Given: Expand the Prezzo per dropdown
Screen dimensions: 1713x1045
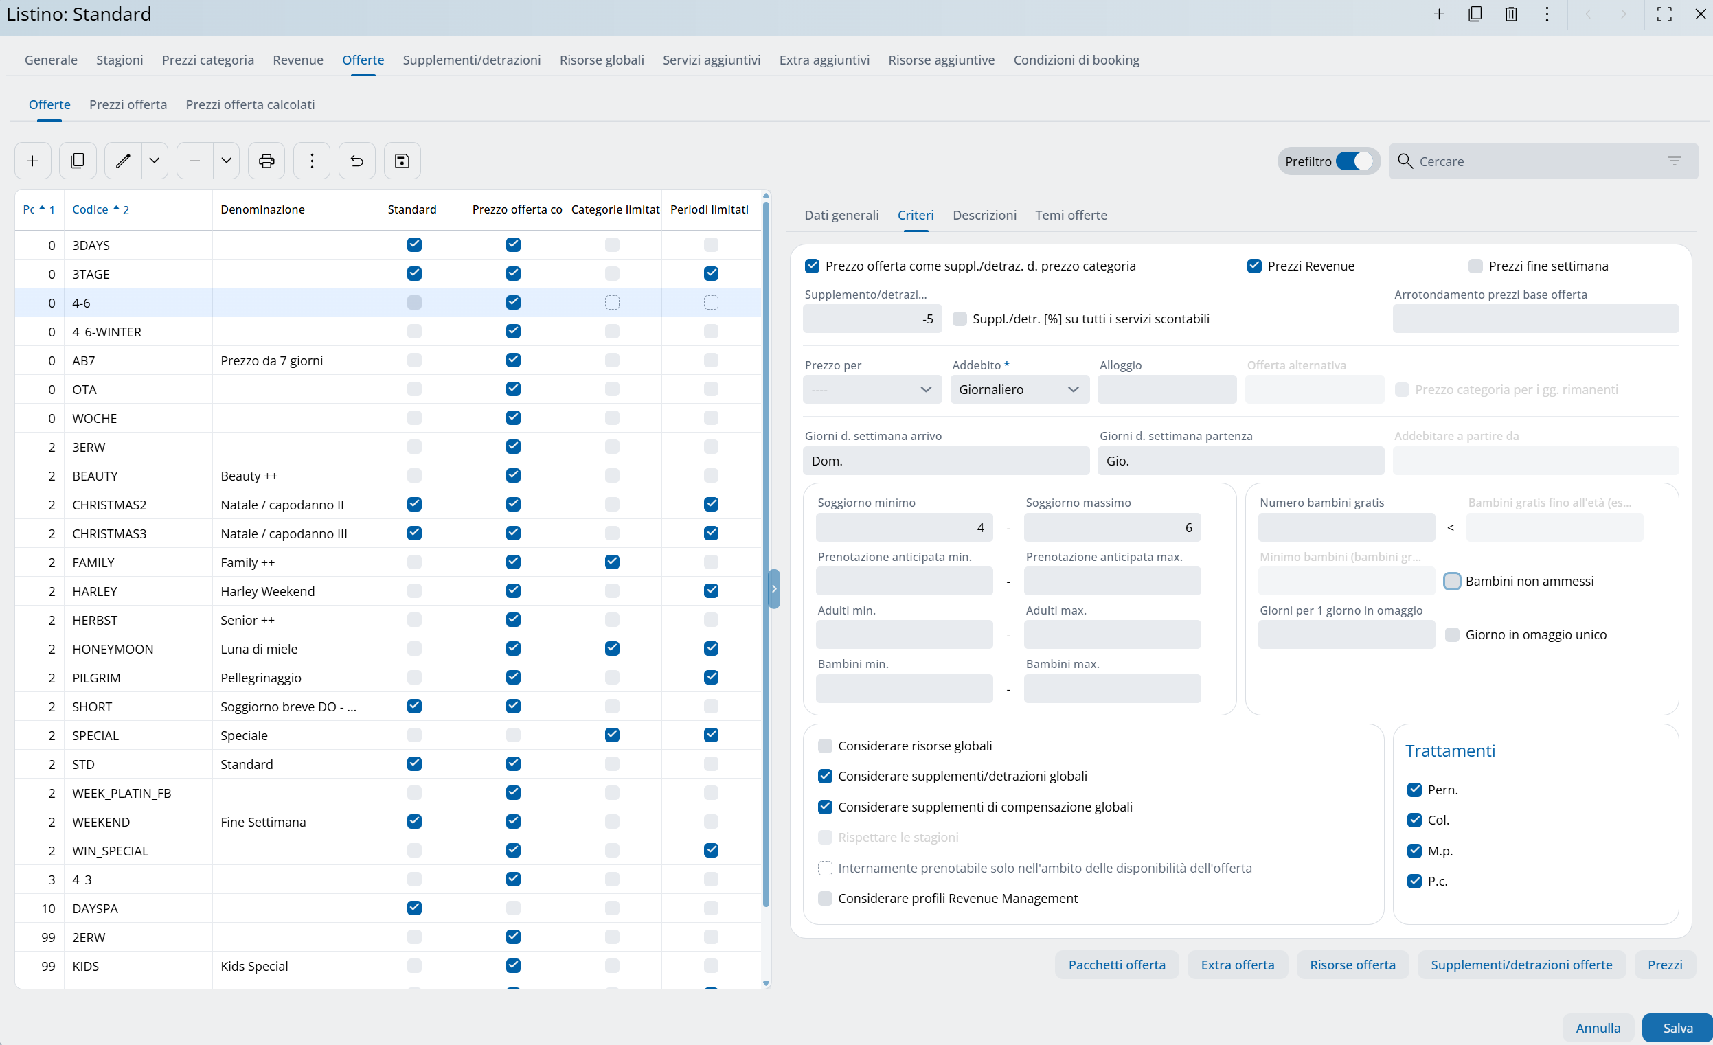Looking at the screenshot, I should [x=872, y=390].
